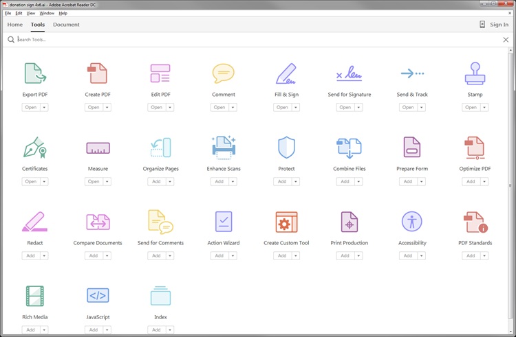Click the Protect shield icon
Screen dimensions: 516x337
pyautogui.click(x=286, y=148)
